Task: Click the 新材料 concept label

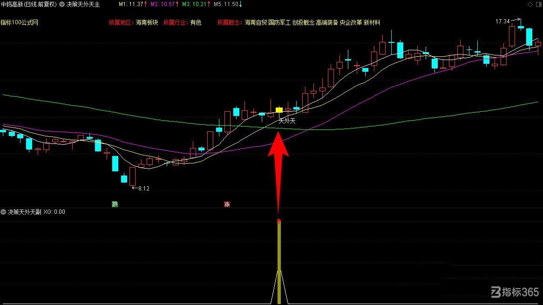Action: (x=372, y=22)
